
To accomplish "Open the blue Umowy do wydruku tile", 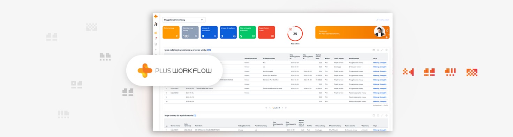I will pos(228,32).
